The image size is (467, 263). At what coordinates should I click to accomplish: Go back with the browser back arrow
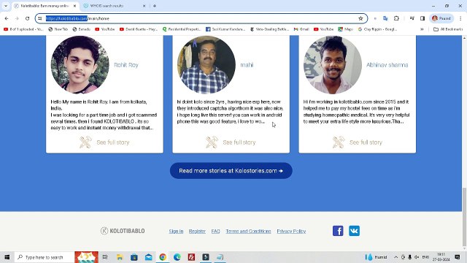click(x=7, y=18)
